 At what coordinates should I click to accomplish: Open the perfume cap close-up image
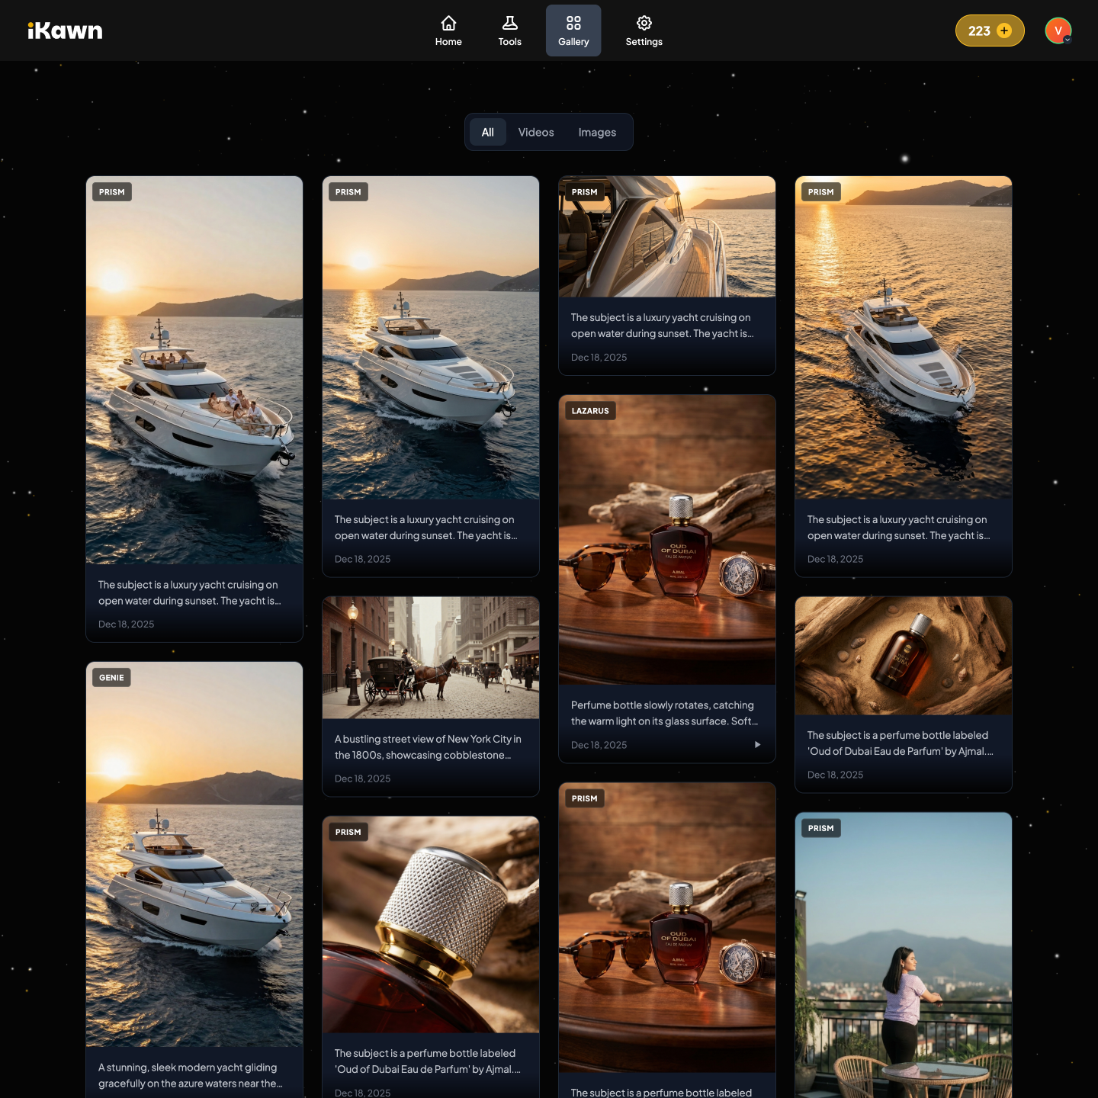click(x=431, y=924)
